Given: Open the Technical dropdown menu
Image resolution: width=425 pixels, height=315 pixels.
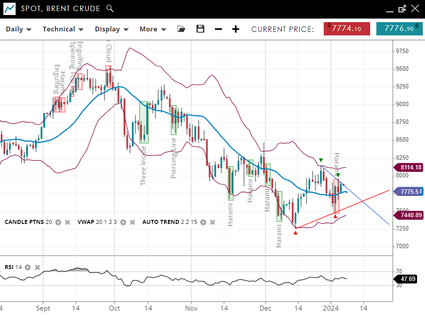Looking at the screenshot, I should tap(63, 29).
